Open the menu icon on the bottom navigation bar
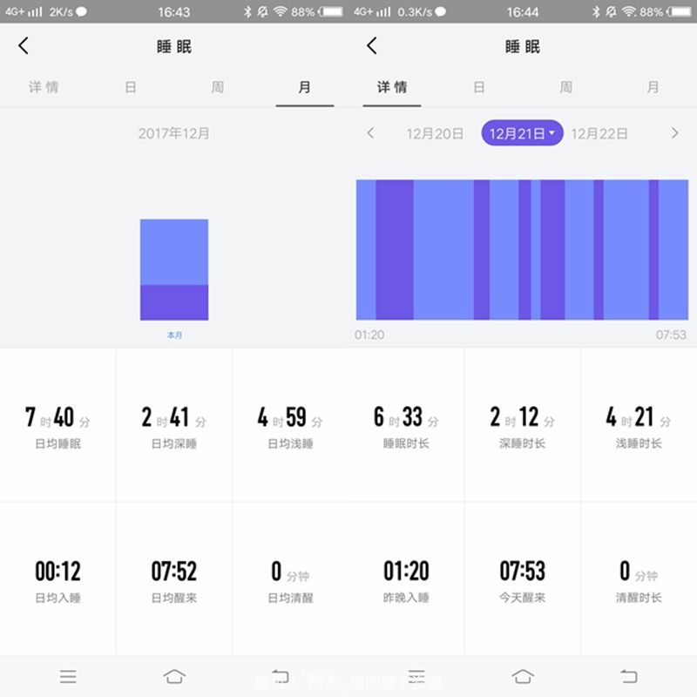This screenshot has height=697, width=697. pos(68,676)
